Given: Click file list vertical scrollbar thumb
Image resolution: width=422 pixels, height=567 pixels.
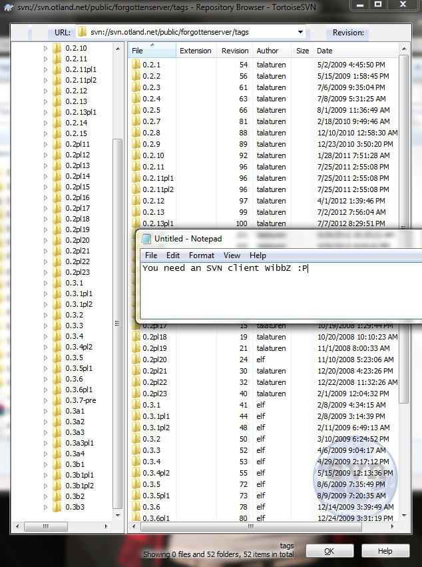Looking at the screenshot, I should coord(404,229).
